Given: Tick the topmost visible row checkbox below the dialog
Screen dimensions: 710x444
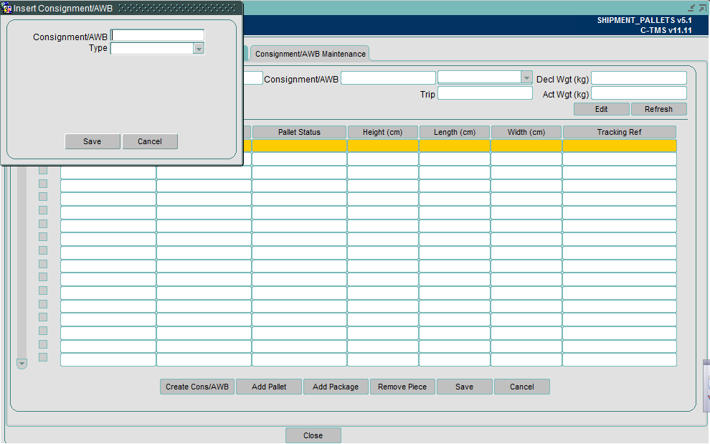Looking at the screenshot, I should coord(43,170).
